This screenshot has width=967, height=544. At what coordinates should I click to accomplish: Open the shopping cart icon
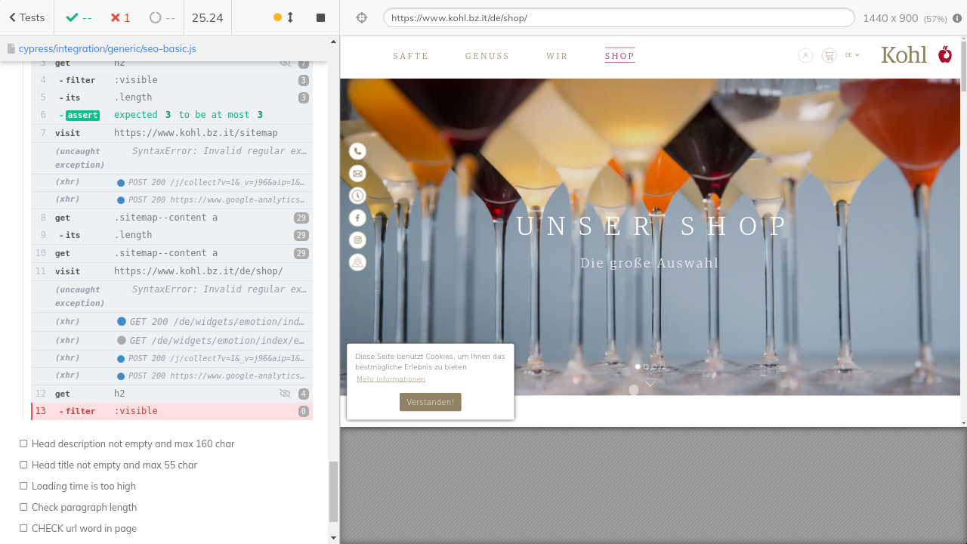[829, 55]
